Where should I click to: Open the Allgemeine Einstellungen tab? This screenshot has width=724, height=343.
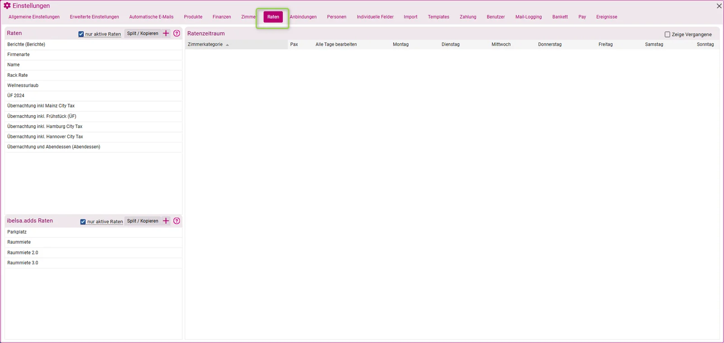(x=34, y=17)
